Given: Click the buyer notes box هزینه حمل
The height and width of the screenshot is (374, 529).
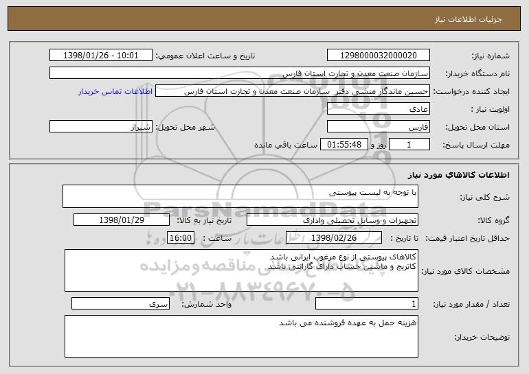Looking at the screenshot, I should 241,336.
